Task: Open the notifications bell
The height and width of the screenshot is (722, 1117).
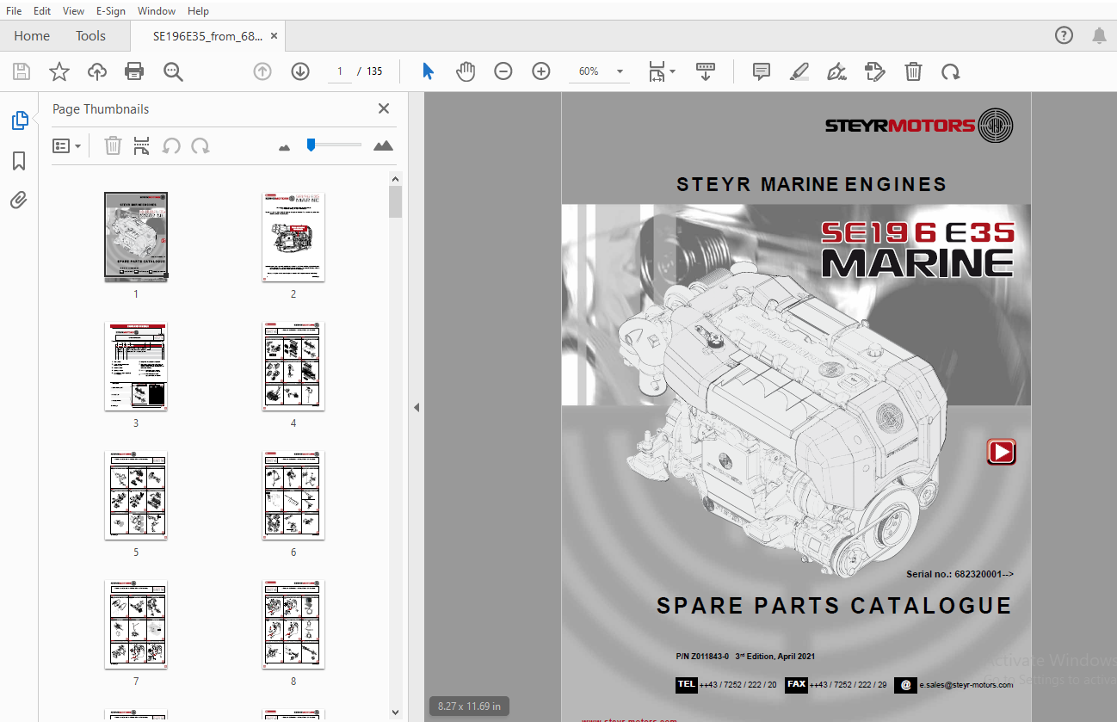Action: coord(1099,35)
